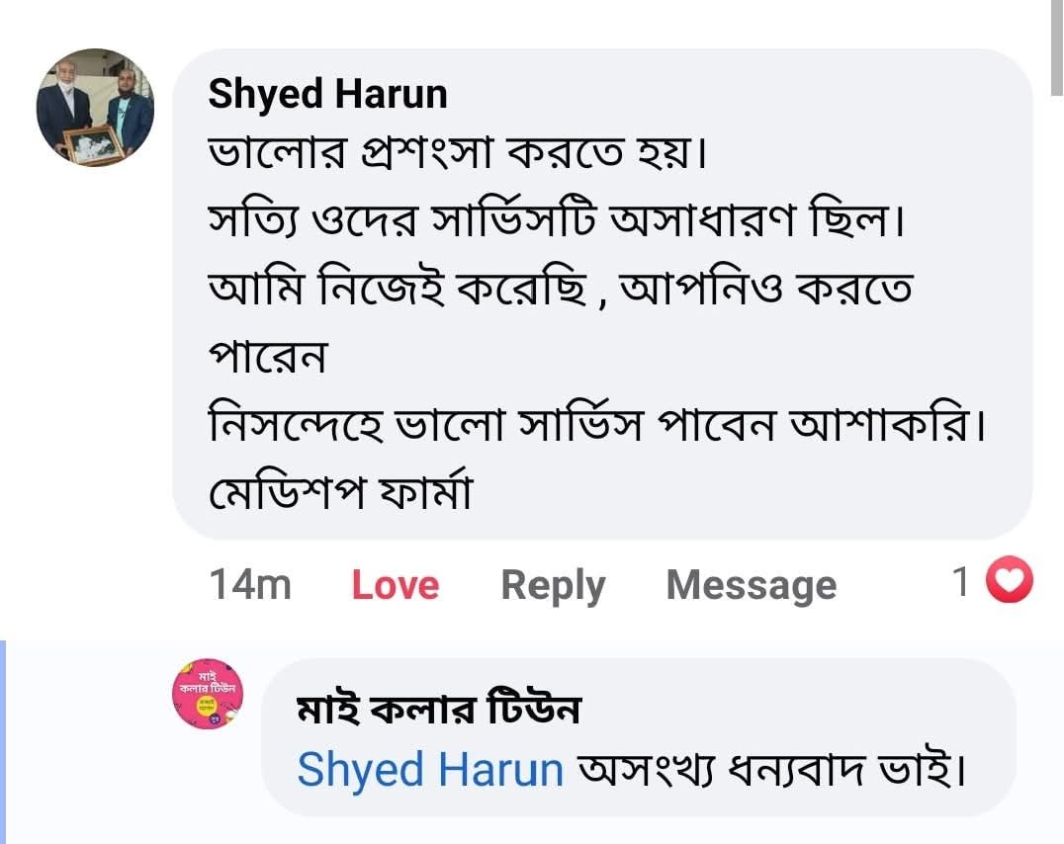Click the মেডিশপ ফার্মা text line
The width and height of the screenshot is (1064, 844).
tap(339, 492)
